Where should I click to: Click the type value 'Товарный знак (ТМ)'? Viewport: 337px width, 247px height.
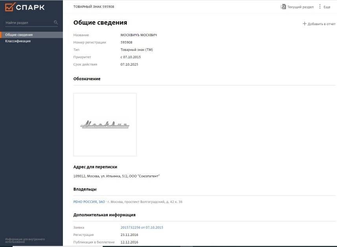coord(137,50)
